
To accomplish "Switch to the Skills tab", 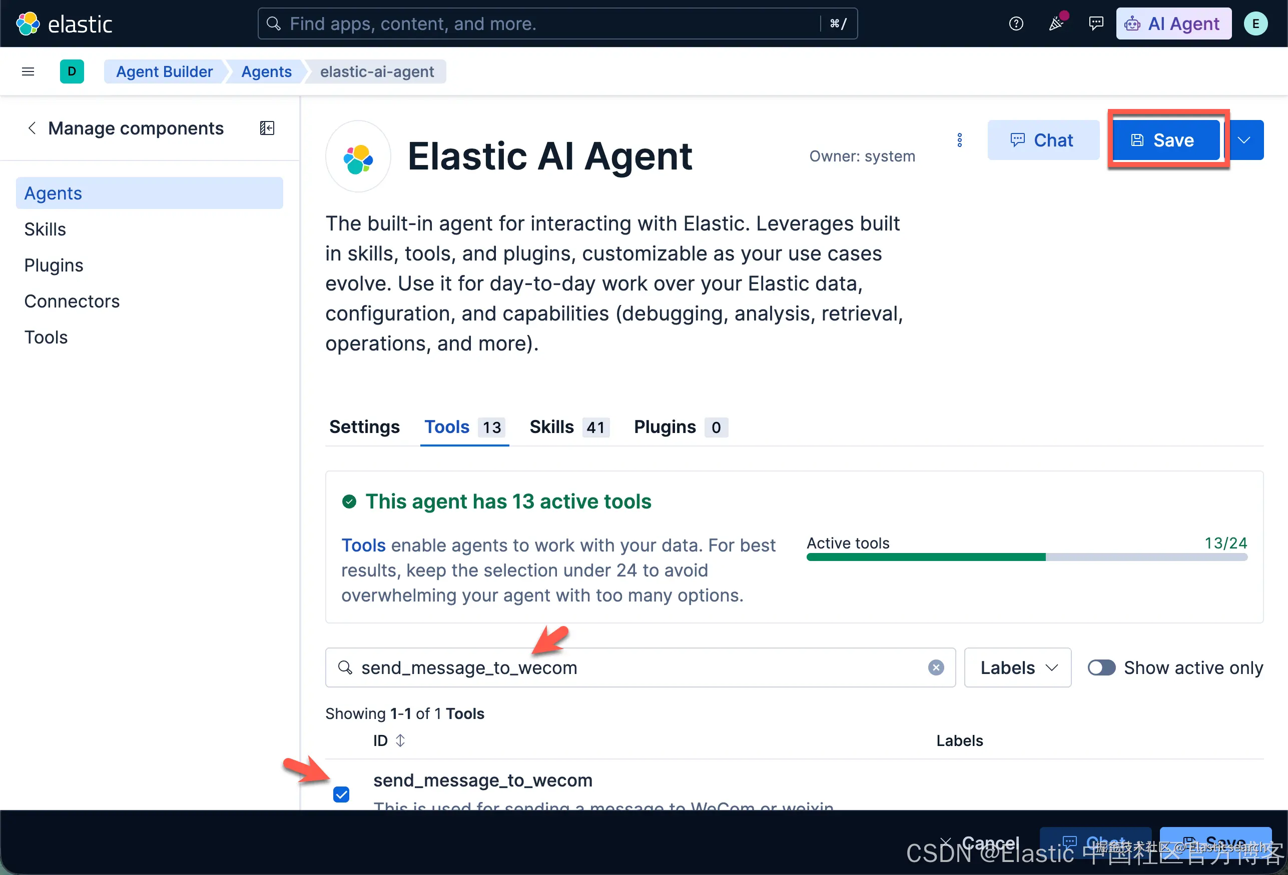I will pos(569,427).
